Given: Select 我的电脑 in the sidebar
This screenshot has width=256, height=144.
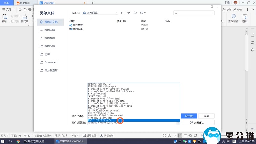Looking at the screenshot, I should 50,30.
